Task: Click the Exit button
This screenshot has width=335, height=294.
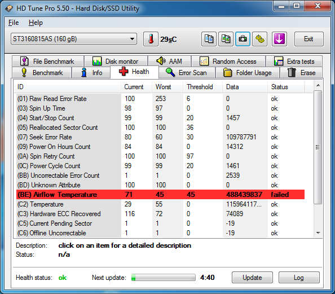Action: click(308, 39)
